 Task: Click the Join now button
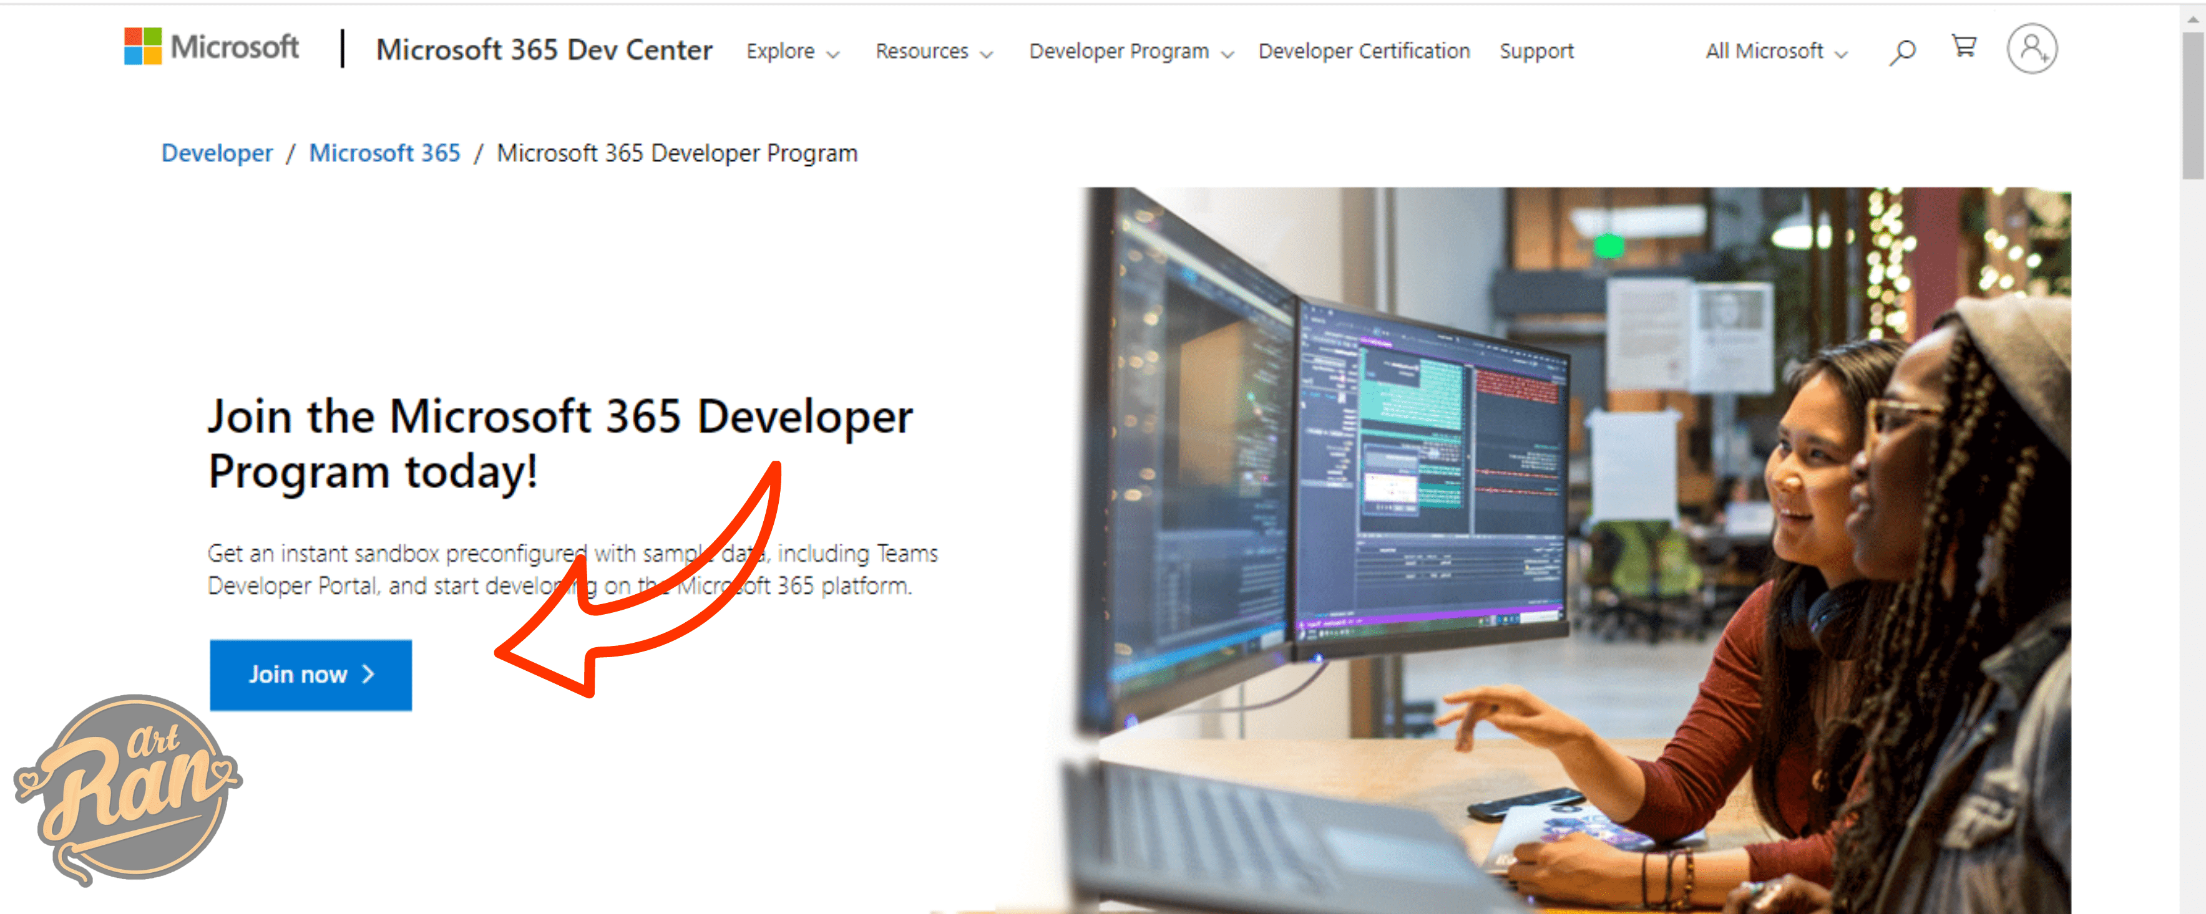click(310, 675)
